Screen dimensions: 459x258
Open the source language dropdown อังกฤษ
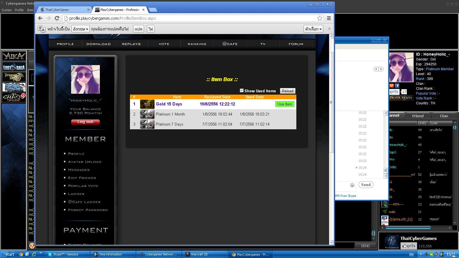81,29
